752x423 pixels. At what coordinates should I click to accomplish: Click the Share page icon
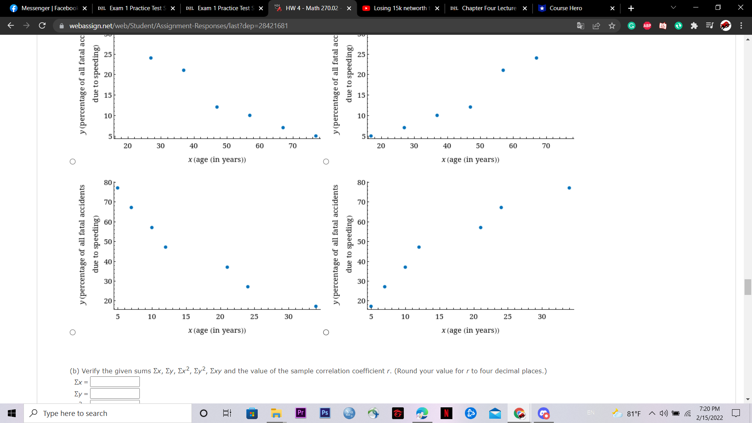coord(596,26)
